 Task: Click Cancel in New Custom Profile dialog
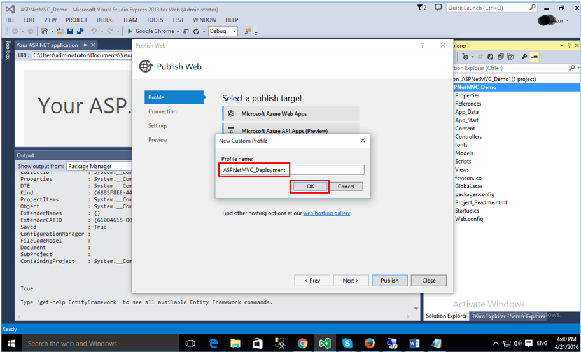346,187
